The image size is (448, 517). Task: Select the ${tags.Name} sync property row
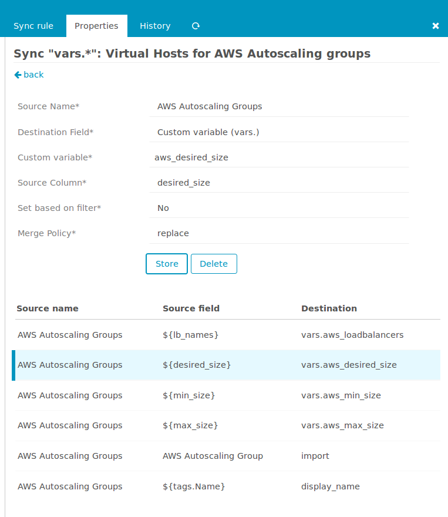pyautogui.click(x=228, y=486)
